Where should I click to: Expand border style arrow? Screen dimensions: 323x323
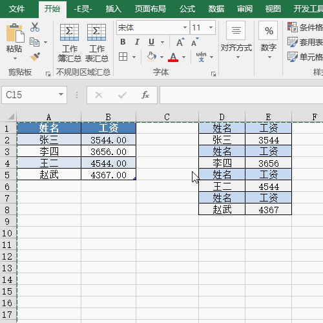(x=134, y=57)
